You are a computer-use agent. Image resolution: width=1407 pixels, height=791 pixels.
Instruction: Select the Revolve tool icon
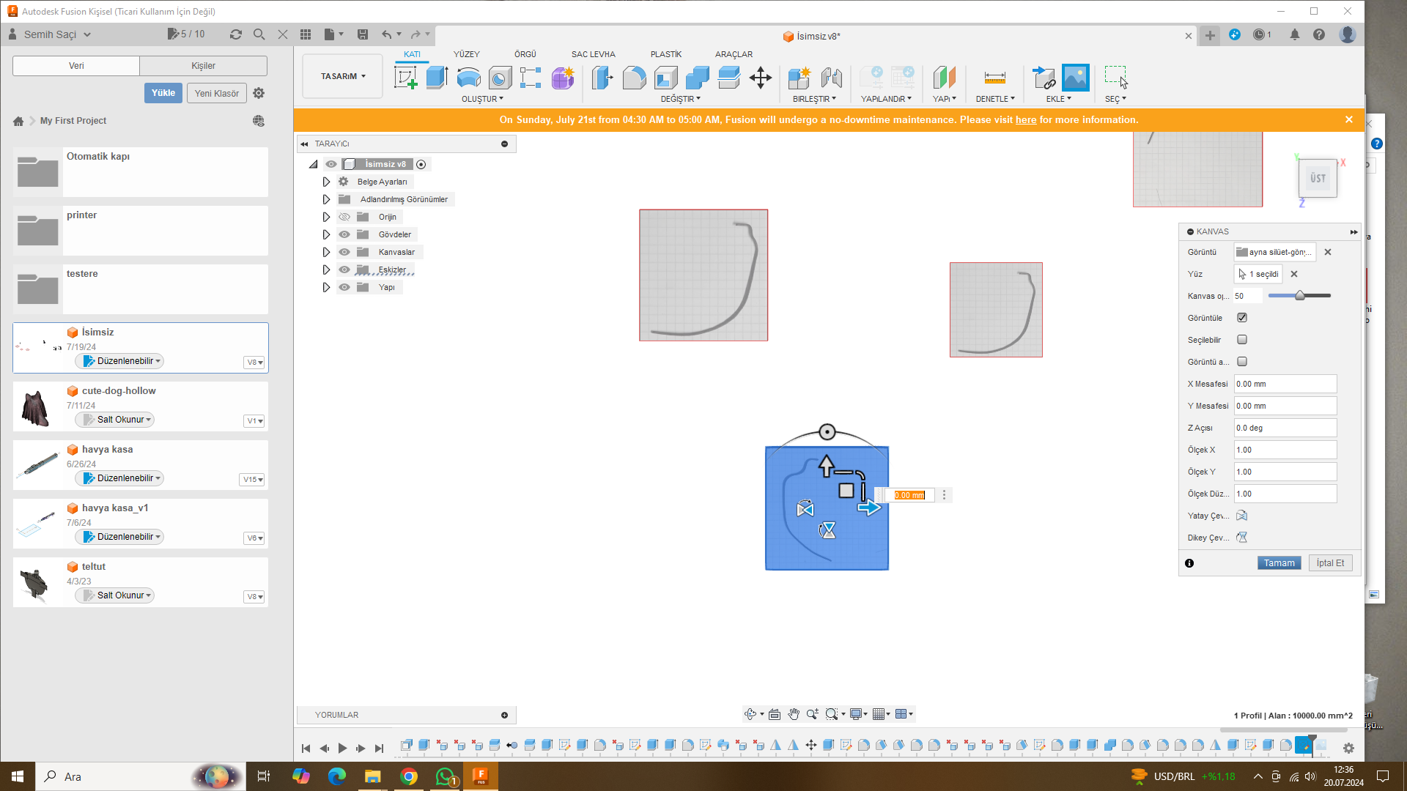pos(468,77)
